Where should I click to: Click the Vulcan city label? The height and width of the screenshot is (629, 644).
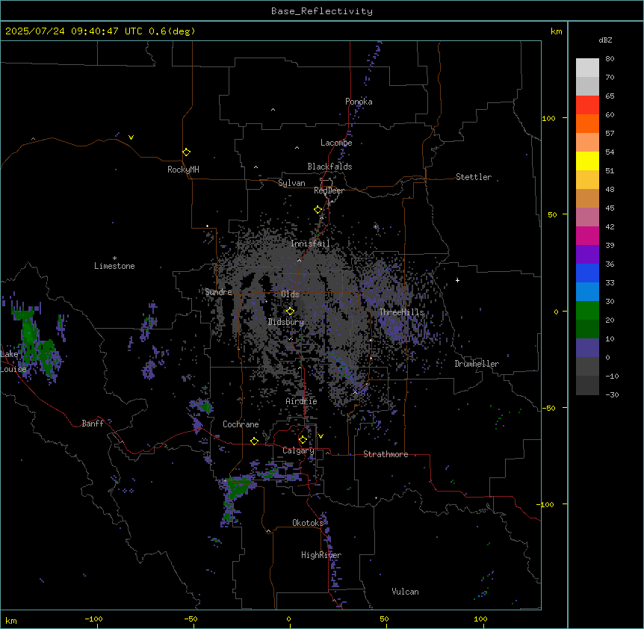point(405,592)
